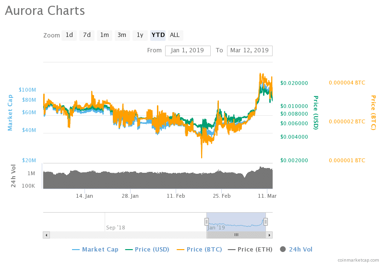This screenshot has width=384, height=264.
Task: Edit the To date field
Action: pos(250,51)
